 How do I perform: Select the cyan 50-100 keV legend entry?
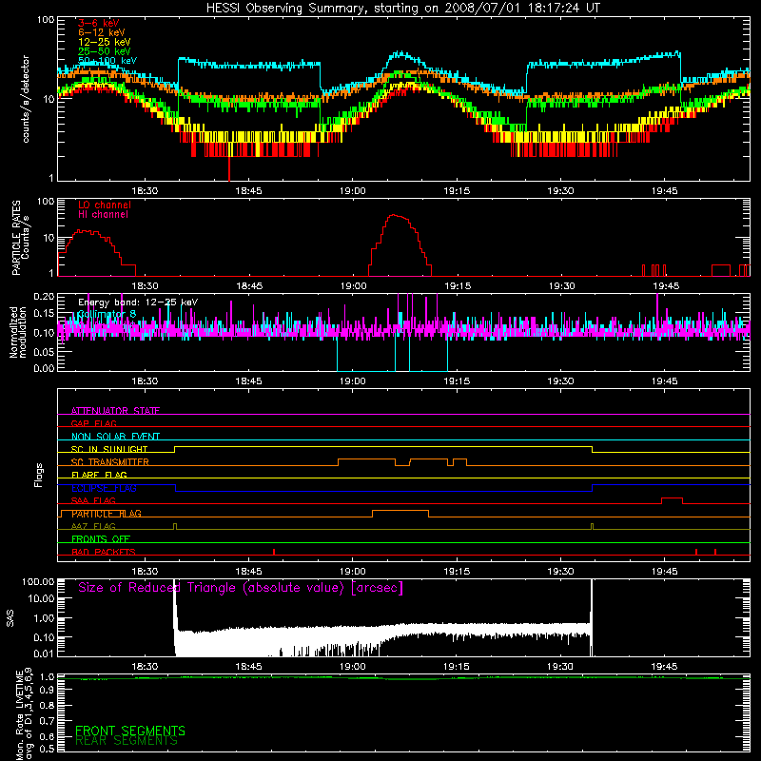[x=107, y=60]
